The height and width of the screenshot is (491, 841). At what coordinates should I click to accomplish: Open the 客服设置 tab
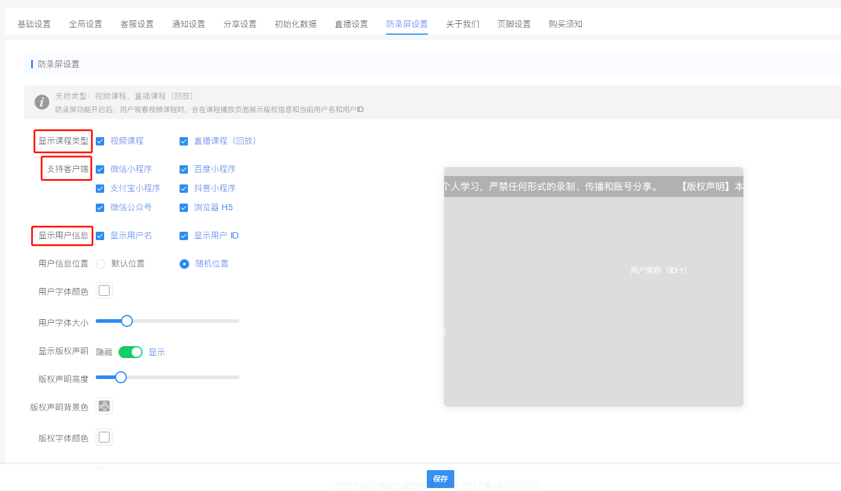tap(137, 25)
